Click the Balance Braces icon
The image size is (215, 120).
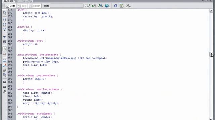(x=4, y=41)
